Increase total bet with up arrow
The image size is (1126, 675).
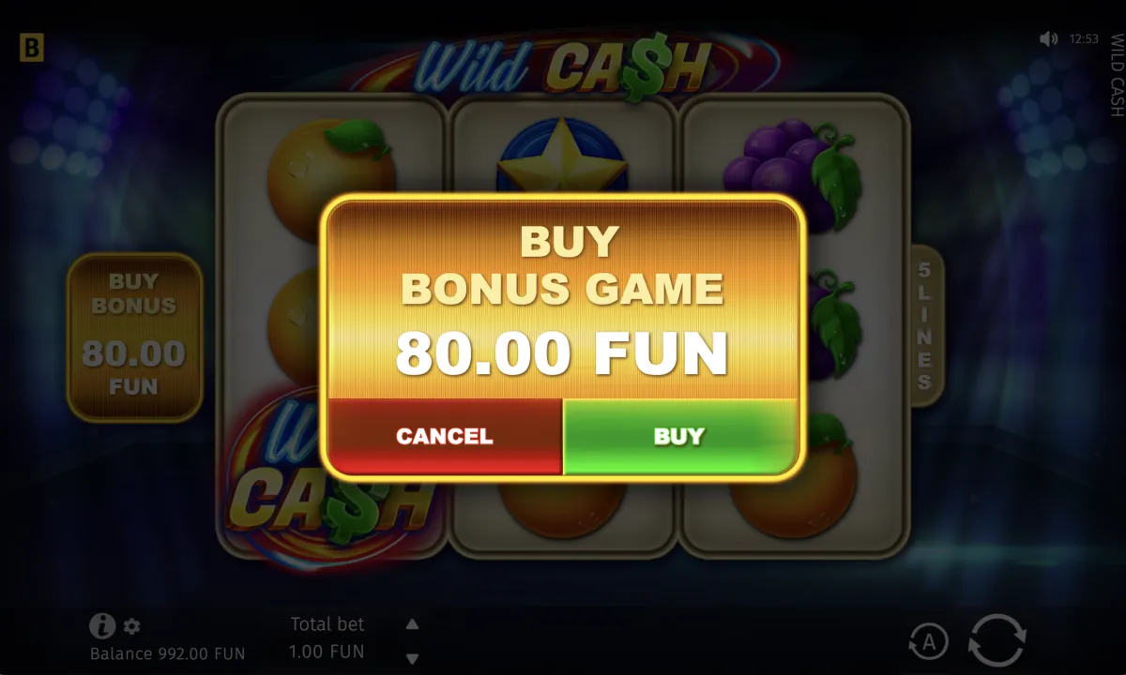(x=412, y=624)
